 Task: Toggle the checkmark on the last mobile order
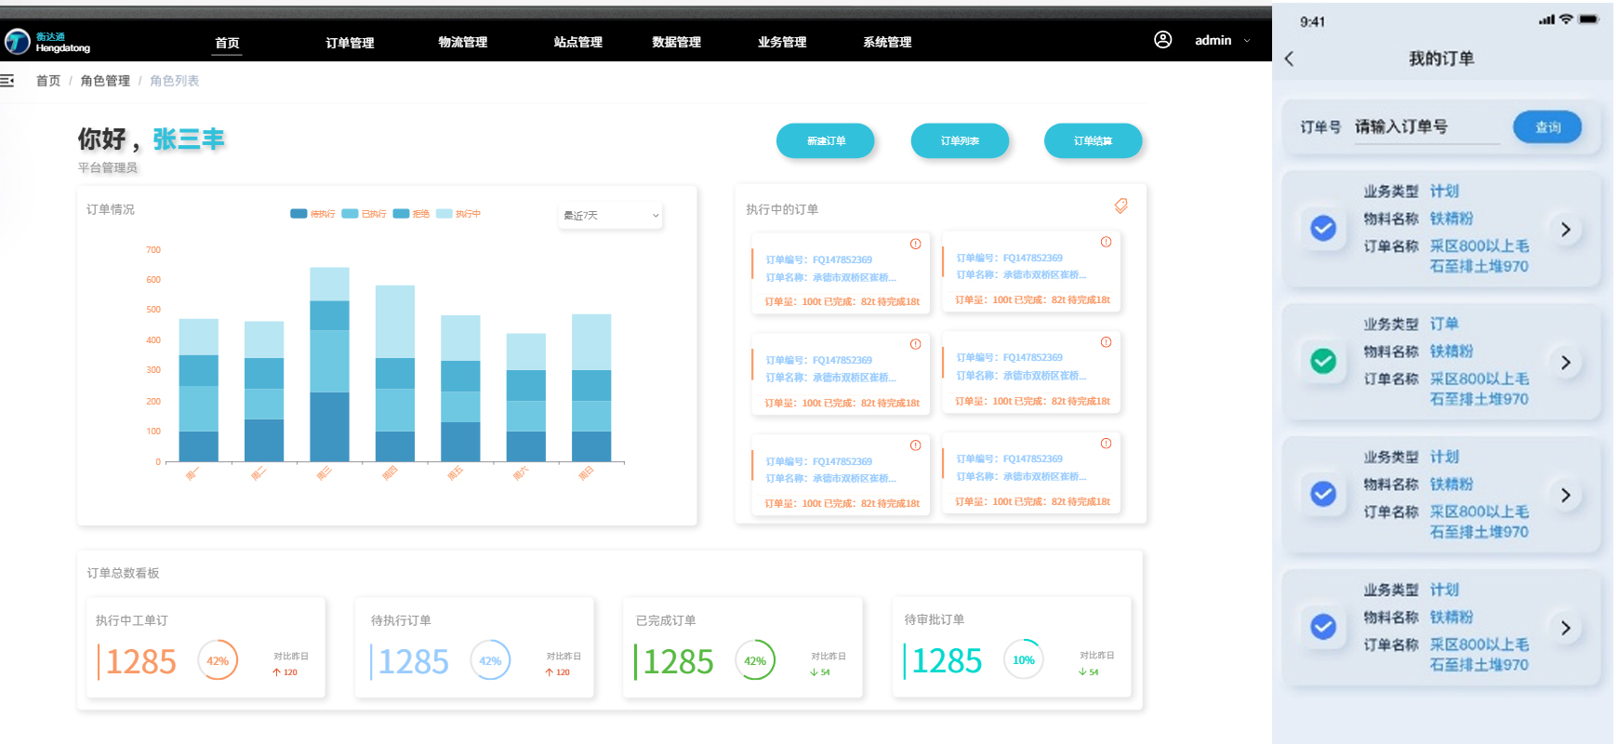pos(1322,627)
